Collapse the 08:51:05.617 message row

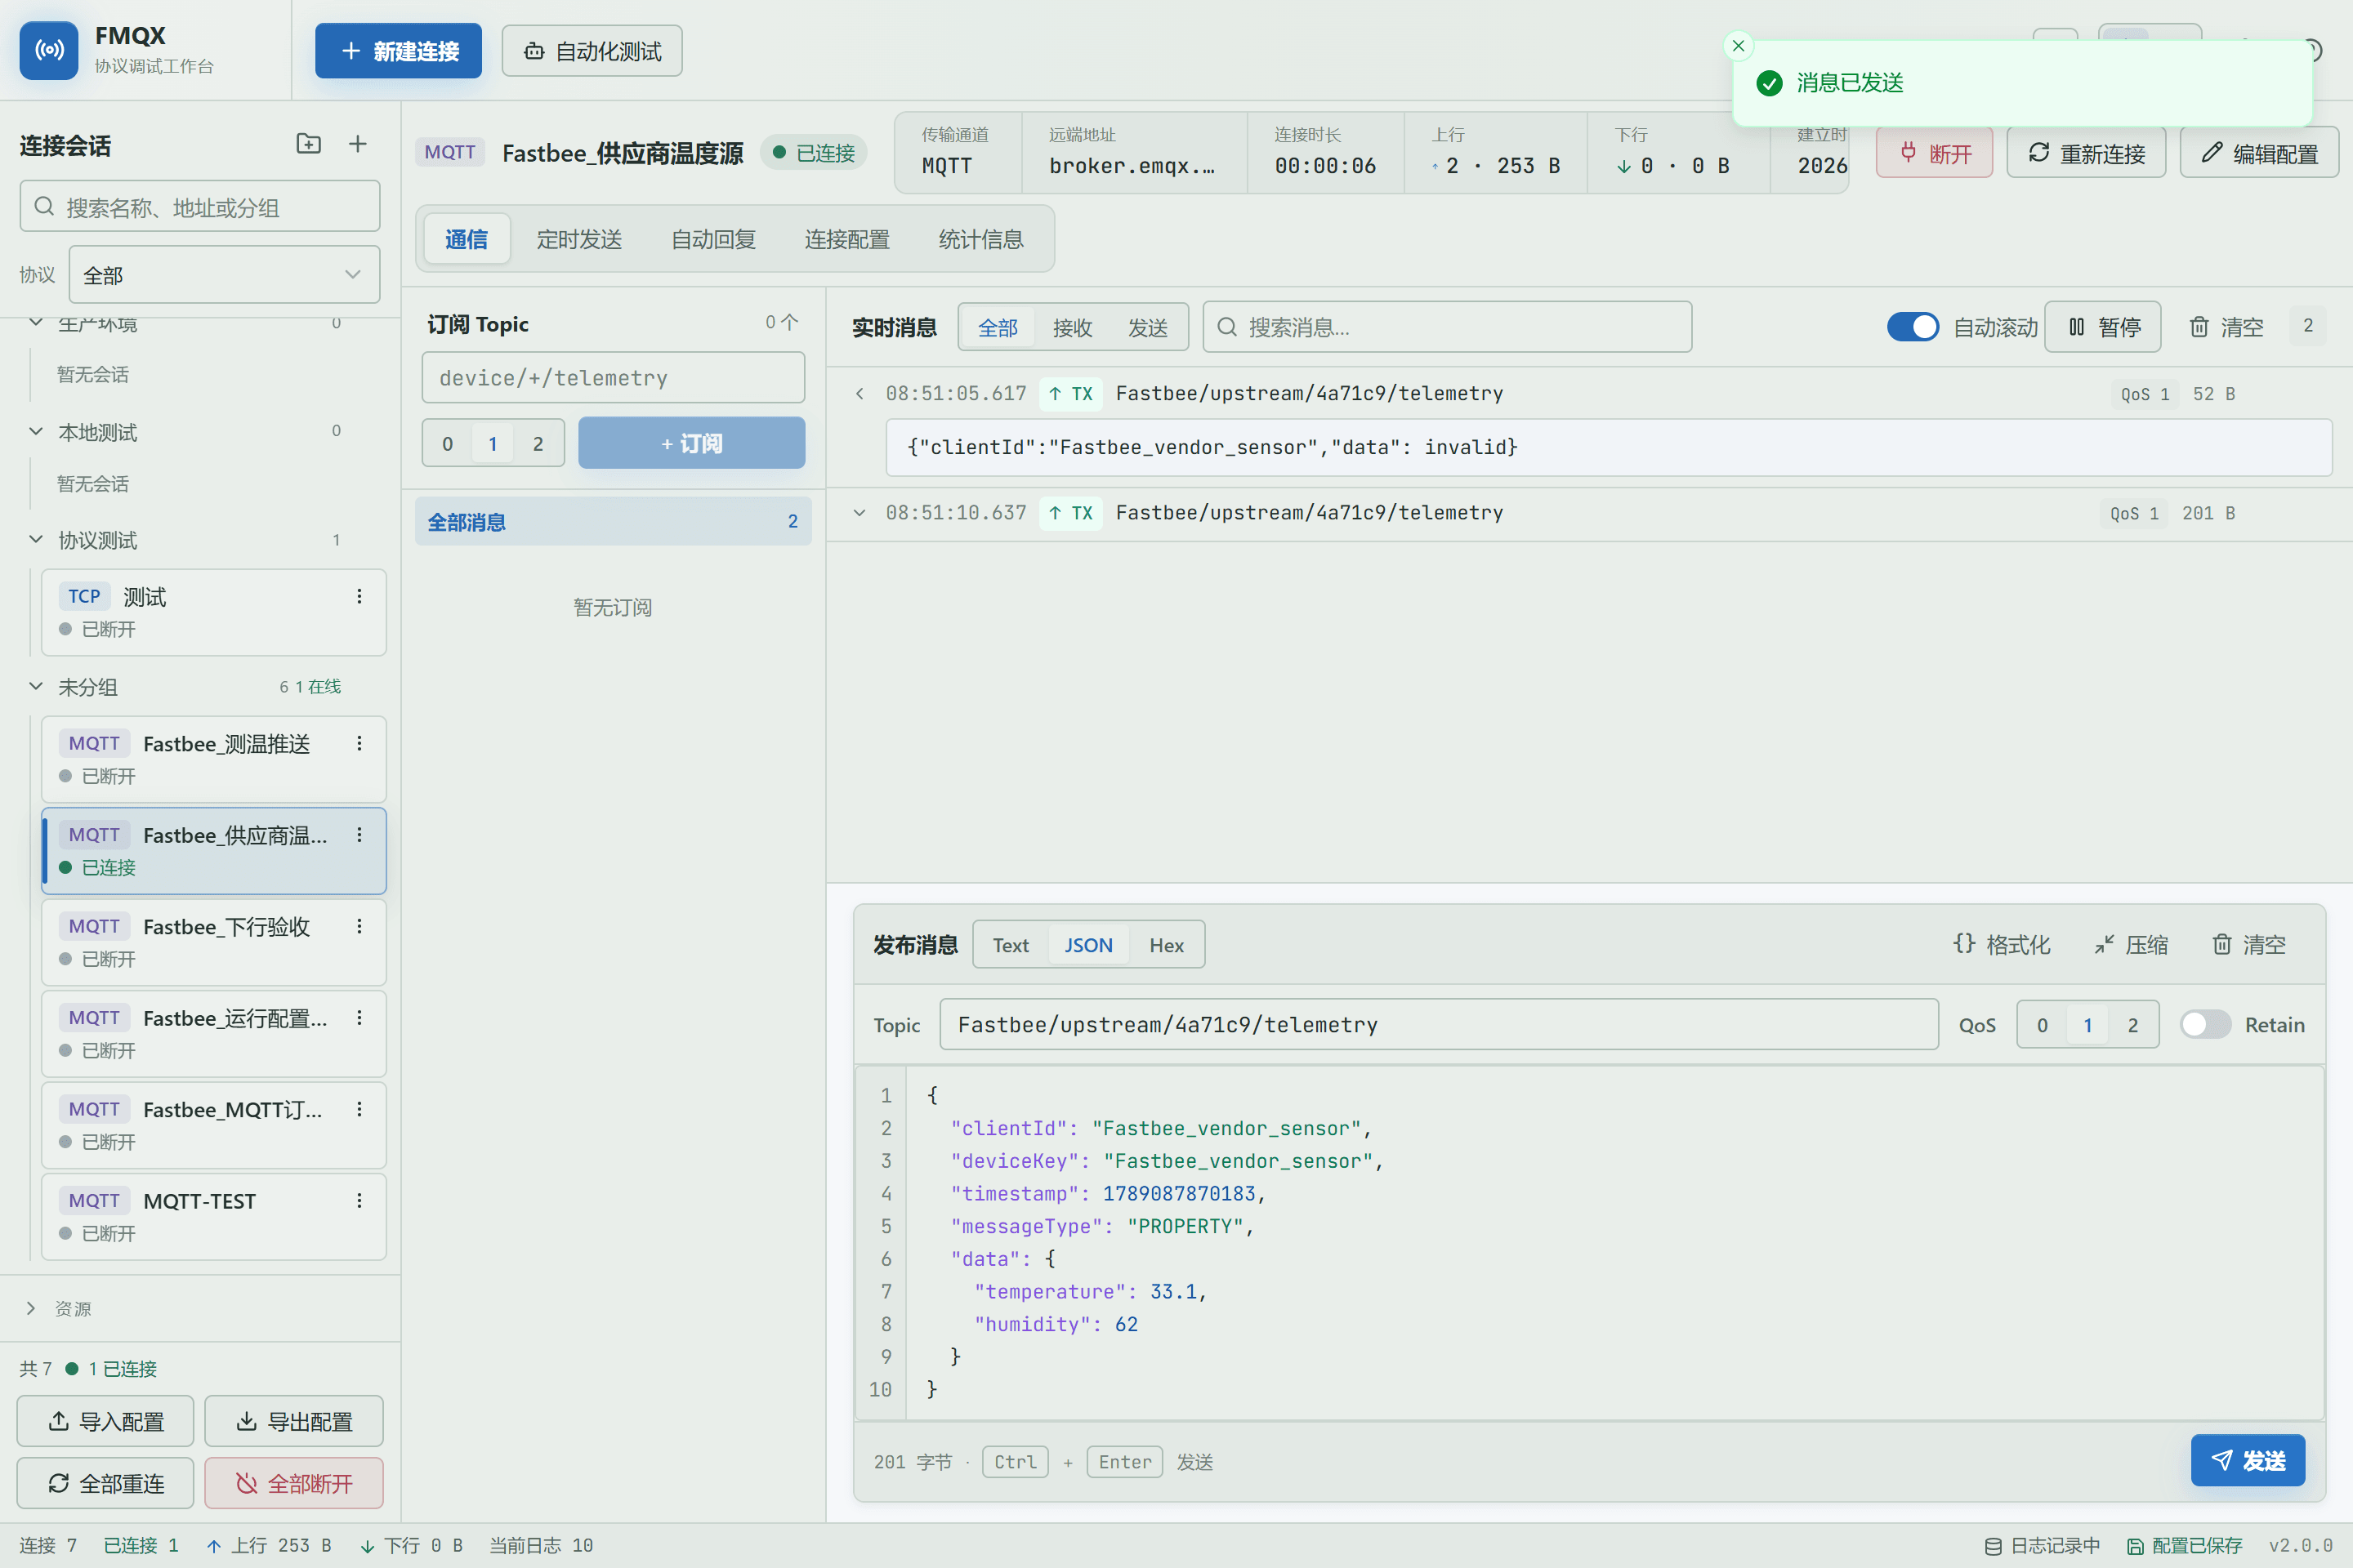[x=859, y=393]
